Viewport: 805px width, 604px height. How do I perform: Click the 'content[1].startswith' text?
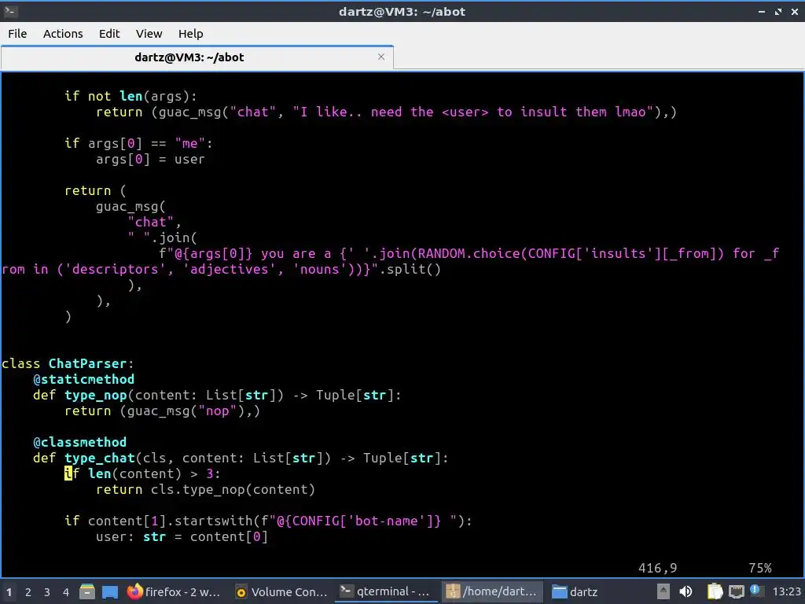pos(171,521)
